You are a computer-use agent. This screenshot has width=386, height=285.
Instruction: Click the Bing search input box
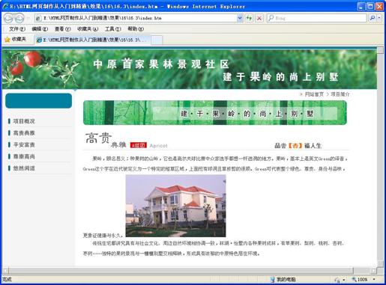(x=317, y=18)
